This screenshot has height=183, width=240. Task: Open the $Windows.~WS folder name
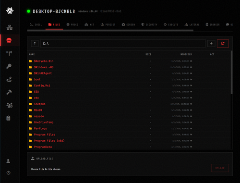click(x=44, y=67)
